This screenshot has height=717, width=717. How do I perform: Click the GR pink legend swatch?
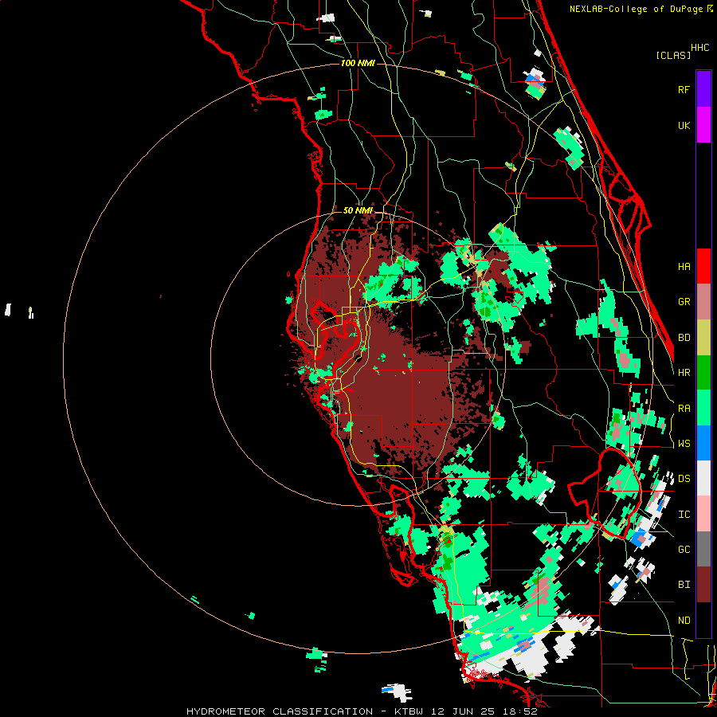(703, 302)
